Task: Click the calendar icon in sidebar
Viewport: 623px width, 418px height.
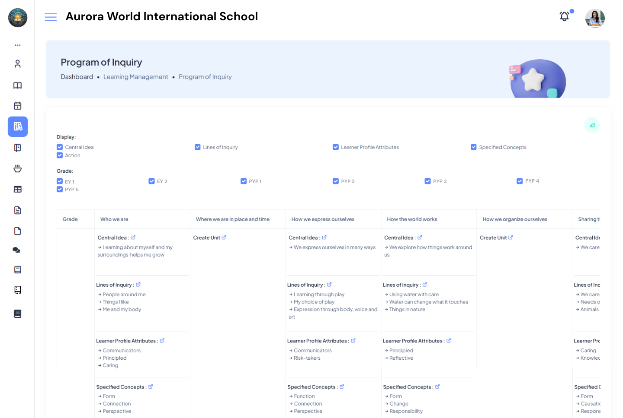Action: point(17,105)
